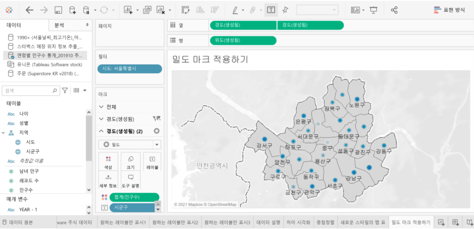
Task: Select the 시도 geographic field
Action: coord(30,142)
